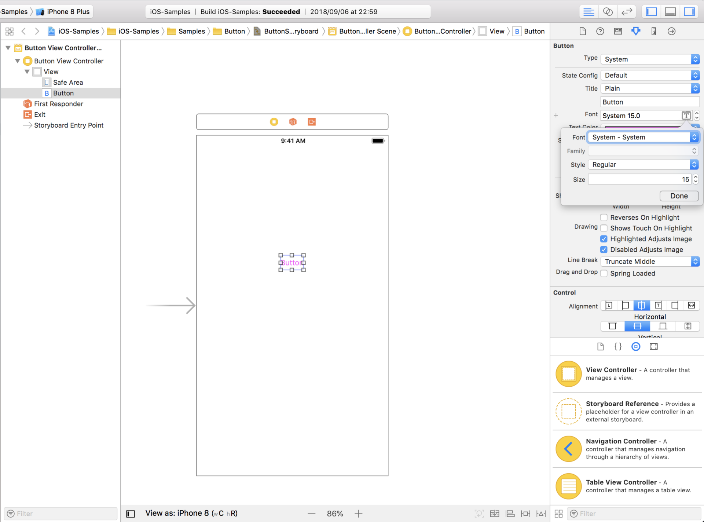Open the State Config dropdown

[x=650, y=75]
